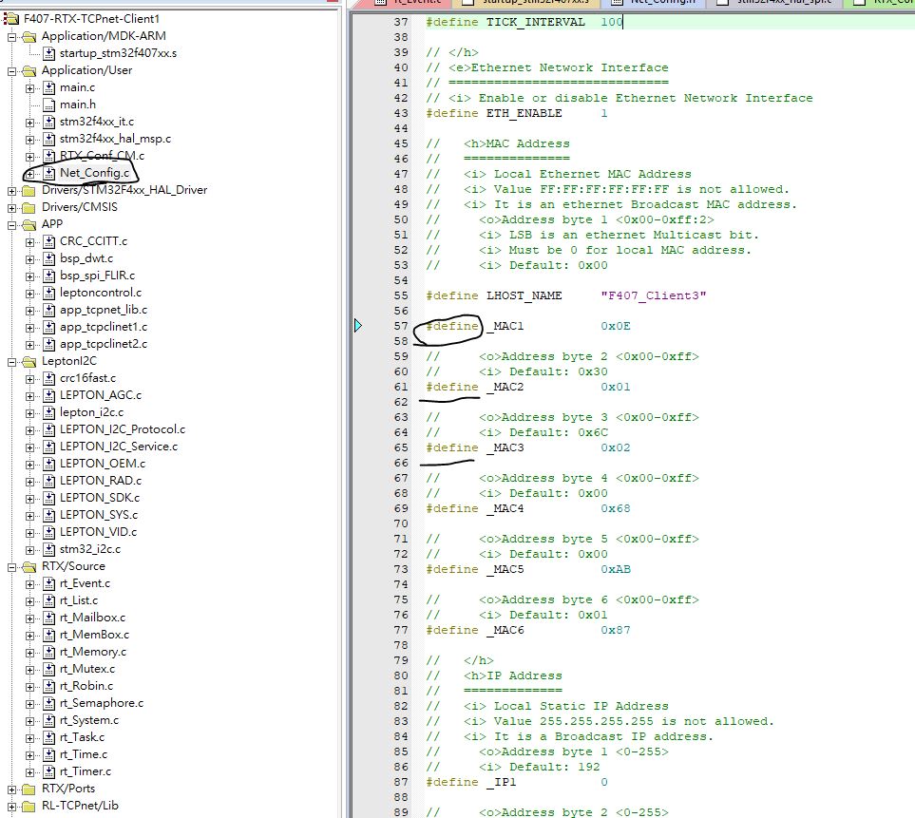
Task: Select rt_Time.c in project tree
Action: (x=84, y=754)
